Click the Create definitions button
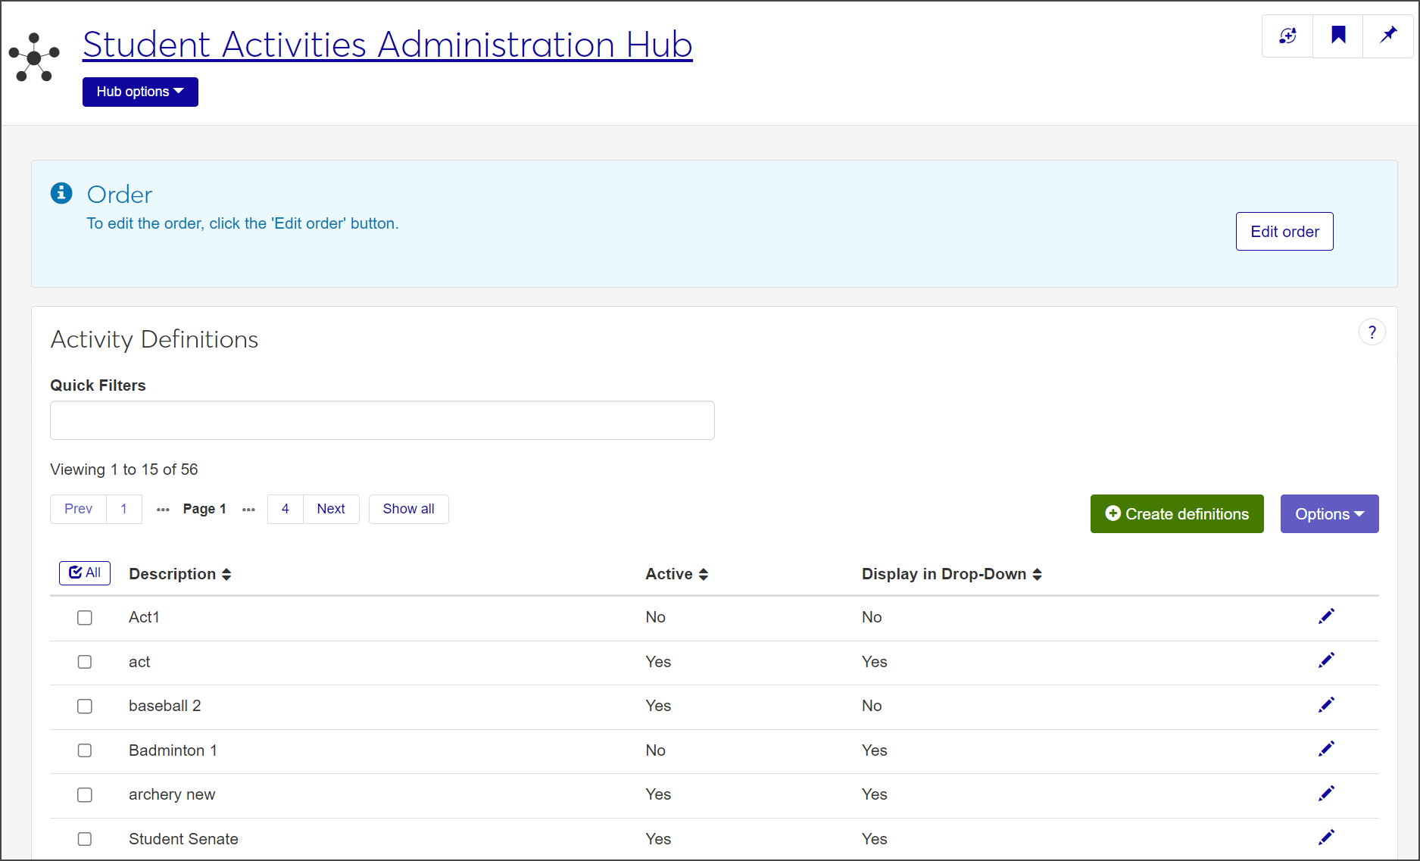Image resolution: width=1420 pixels, height=861 pixels. [1176, 514]
